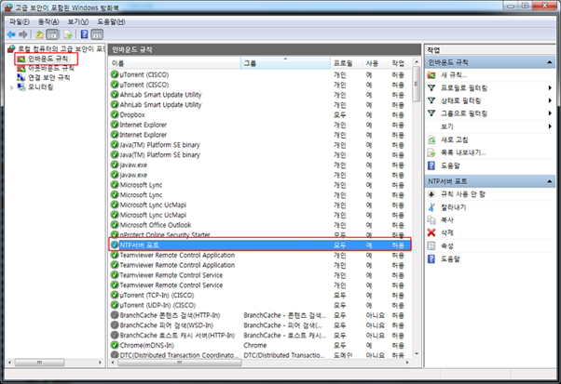Click the Forward arrow toolbar icon
This screenshot has height=384, width=561.
pyautogui.click(x=23, y=34)
